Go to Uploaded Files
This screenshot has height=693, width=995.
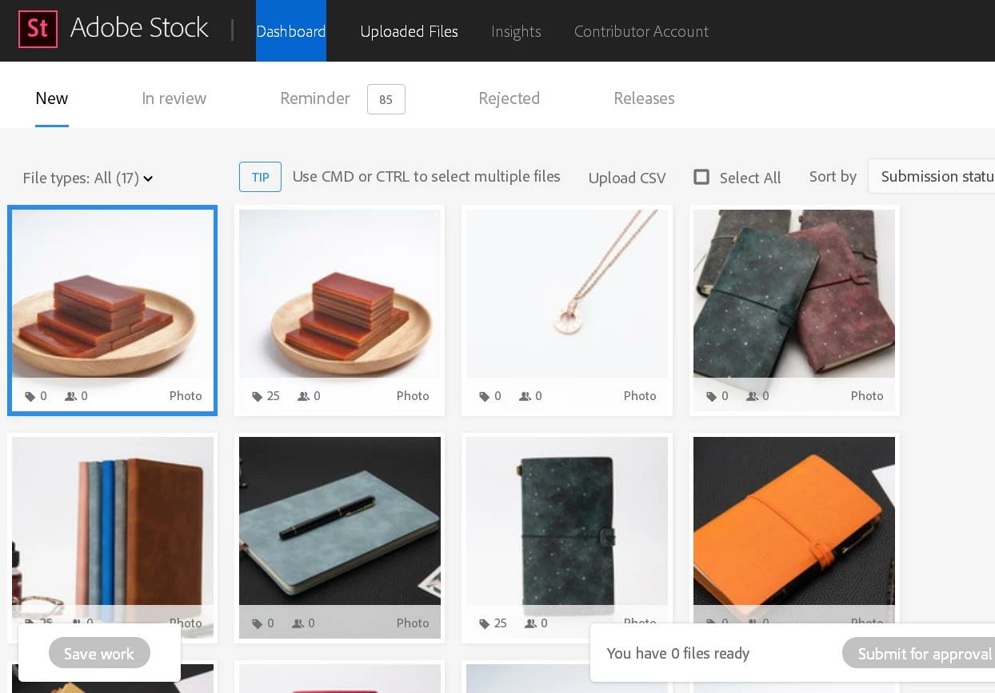pyautogui.click(x=409, y=31)
